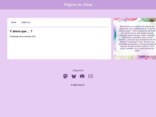Open the Bluesky butterfly icon

click(x=74, y=76)
